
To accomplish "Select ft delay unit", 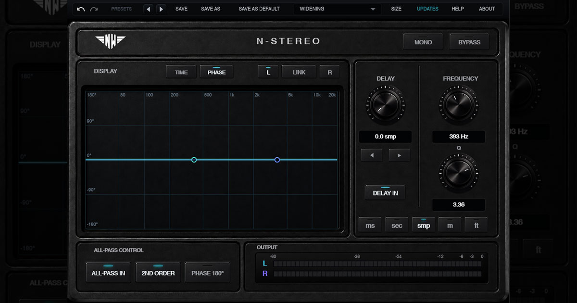I will point(476,225).
